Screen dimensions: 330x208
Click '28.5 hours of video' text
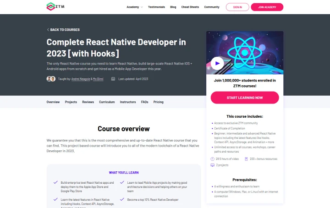click(x=227, y=159)
